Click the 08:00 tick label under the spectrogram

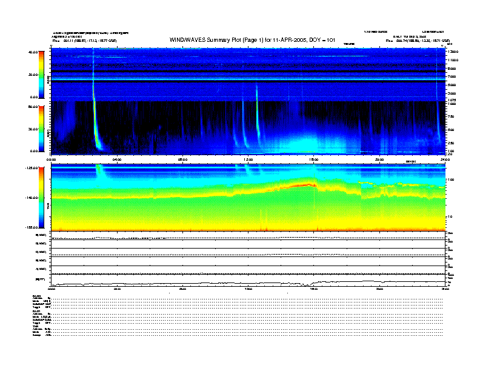click(x=182, y=159)
